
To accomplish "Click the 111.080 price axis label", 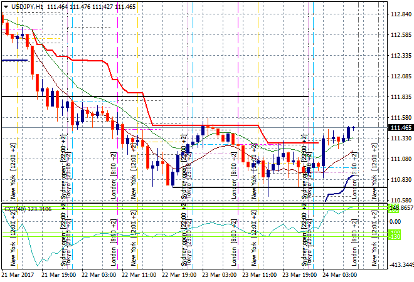I will tap(401, 159).
